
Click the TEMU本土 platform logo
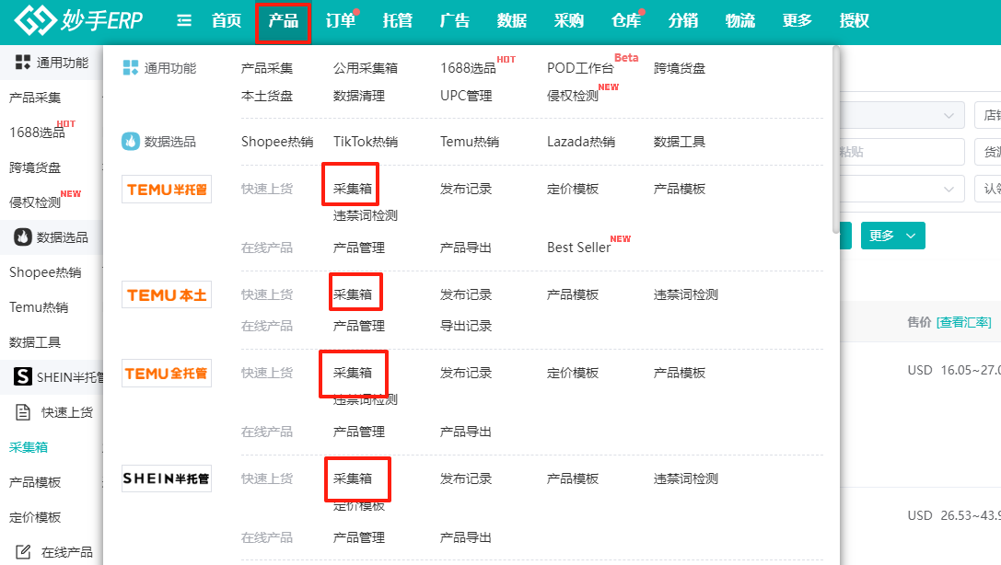pyautogui.click(x=167, y=295)
